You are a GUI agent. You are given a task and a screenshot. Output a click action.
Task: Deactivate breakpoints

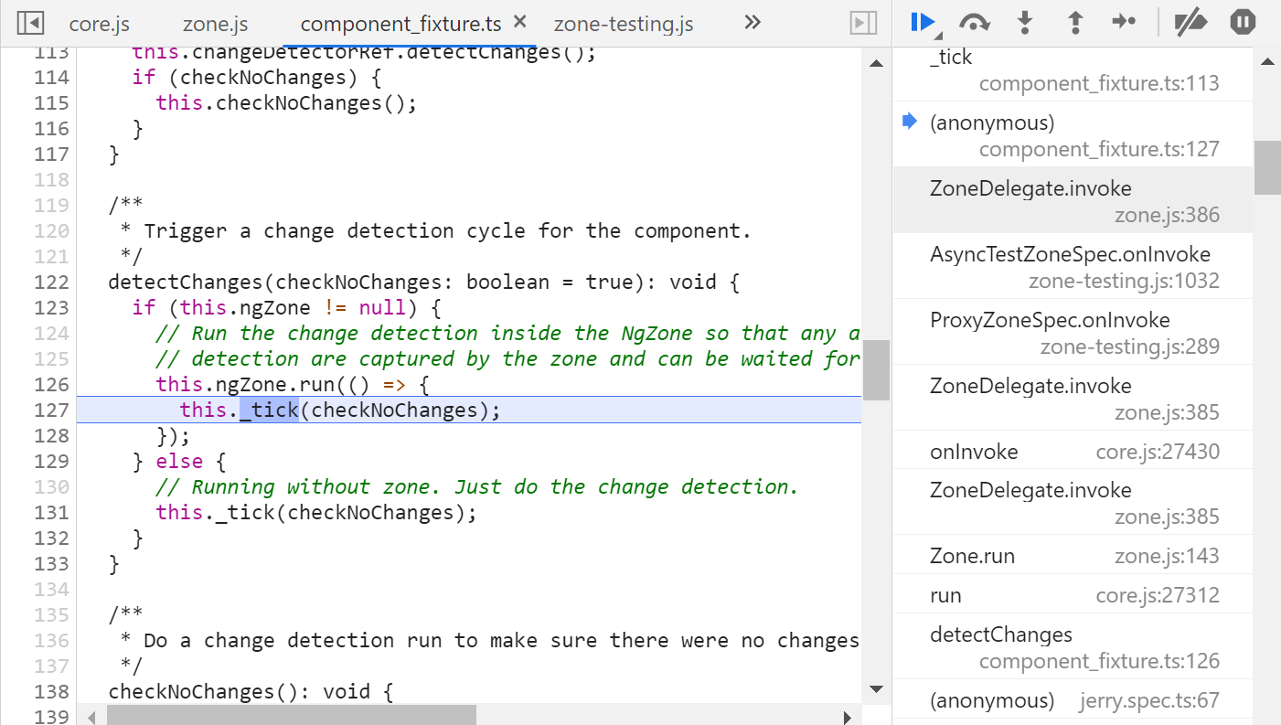tap(1190, 23)
